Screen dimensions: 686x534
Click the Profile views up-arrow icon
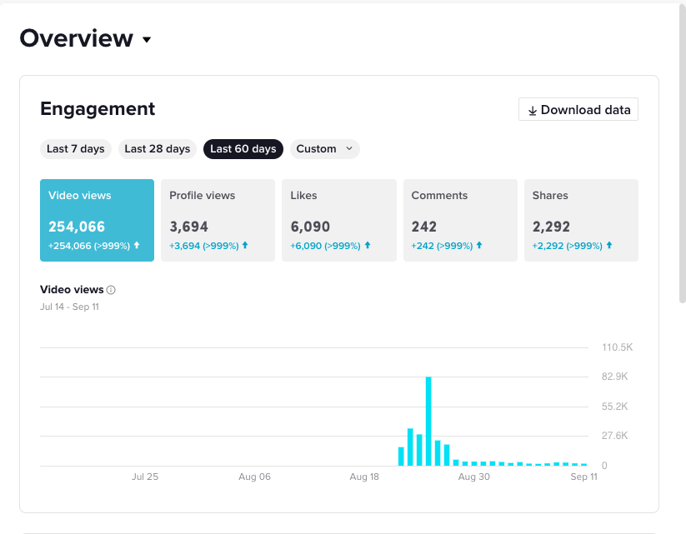click(x=245, y=246)
